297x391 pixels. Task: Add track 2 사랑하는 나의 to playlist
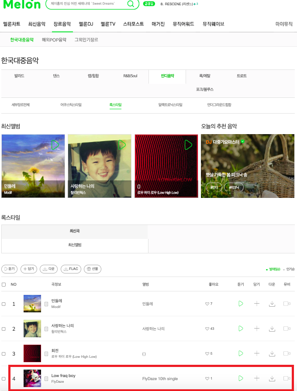[x=257, y=329]
